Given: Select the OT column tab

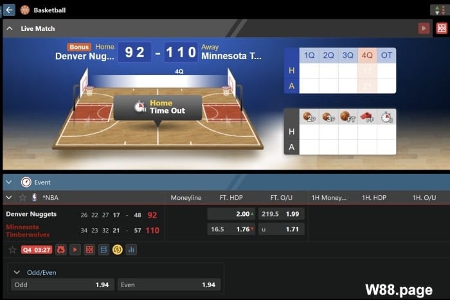Looking at the screenshot, I should point(386,55).
